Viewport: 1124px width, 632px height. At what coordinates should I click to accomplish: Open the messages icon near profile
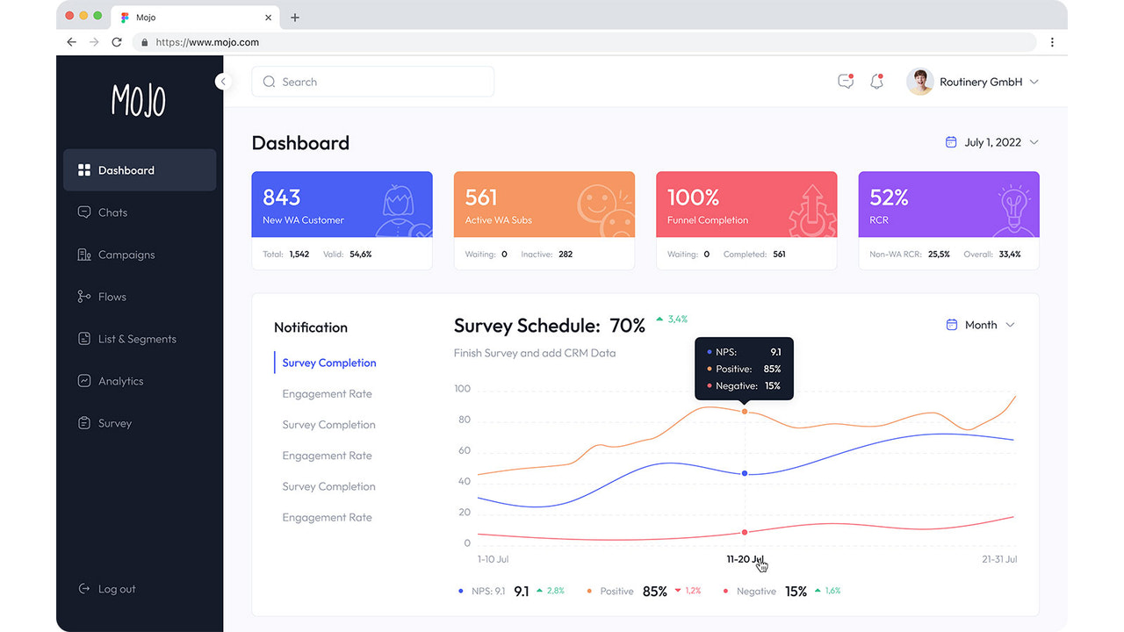844,81
